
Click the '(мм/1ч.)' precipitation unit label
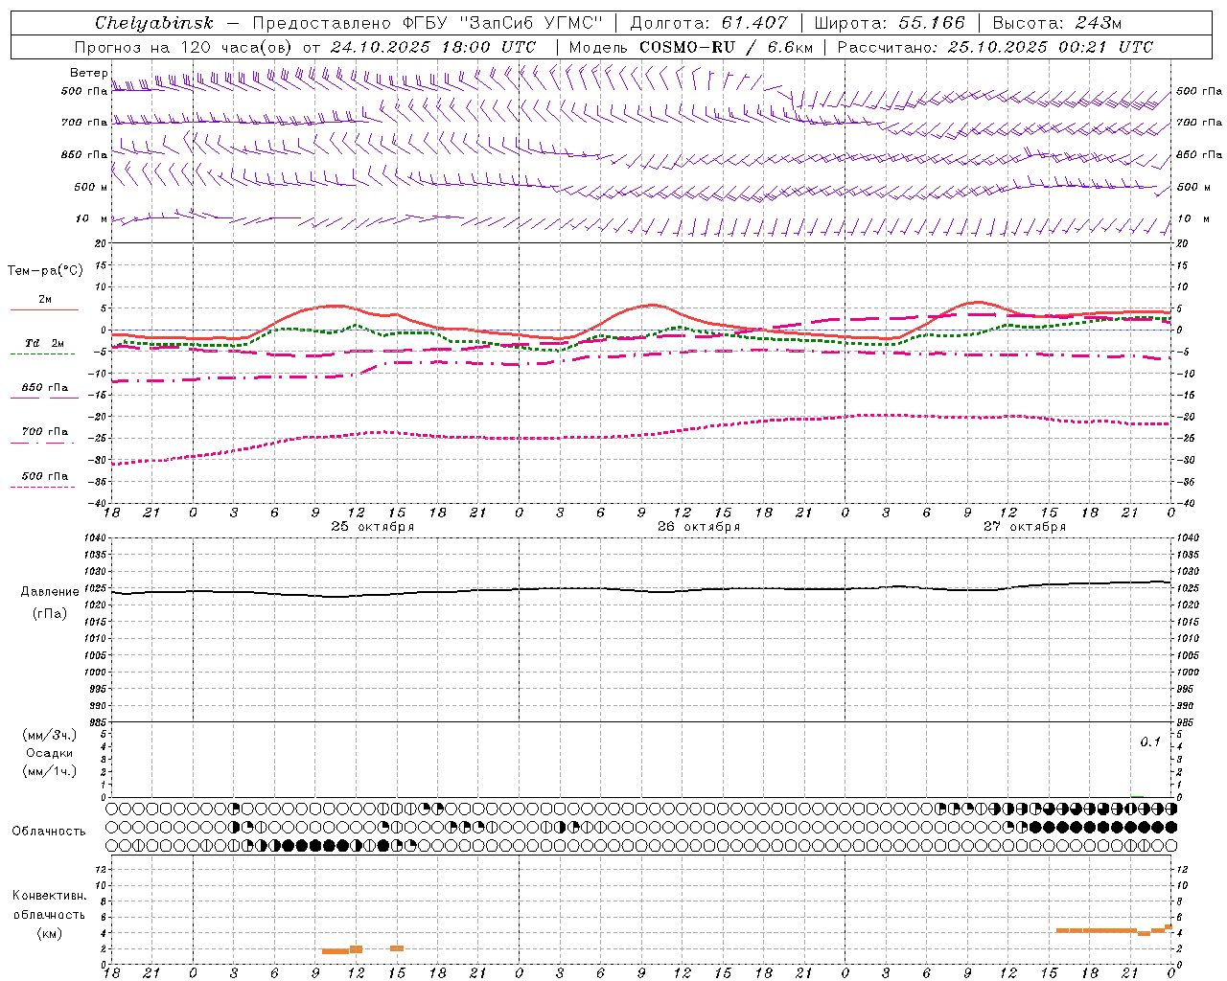tap(50, 771)
